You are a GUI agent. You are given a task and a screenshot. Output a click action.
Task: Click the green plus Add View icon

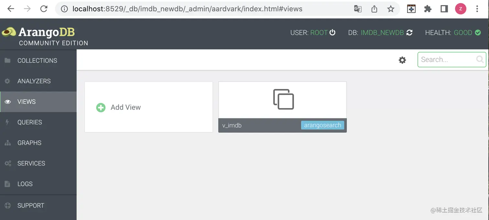coord(101,107)
